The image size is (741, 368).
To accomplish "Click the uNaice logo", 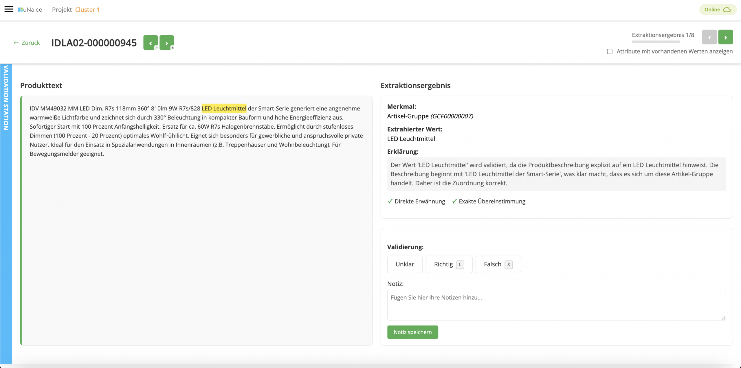I will coord(30,10).
